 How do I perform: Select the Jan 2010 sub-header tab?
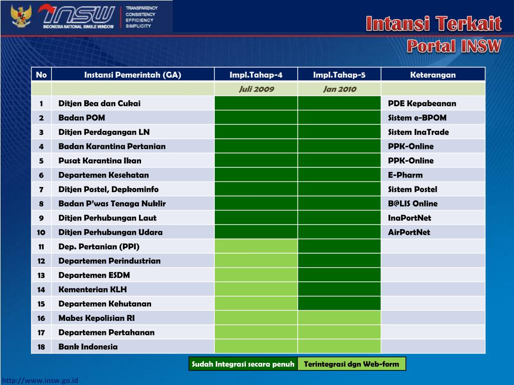[340, 89]
